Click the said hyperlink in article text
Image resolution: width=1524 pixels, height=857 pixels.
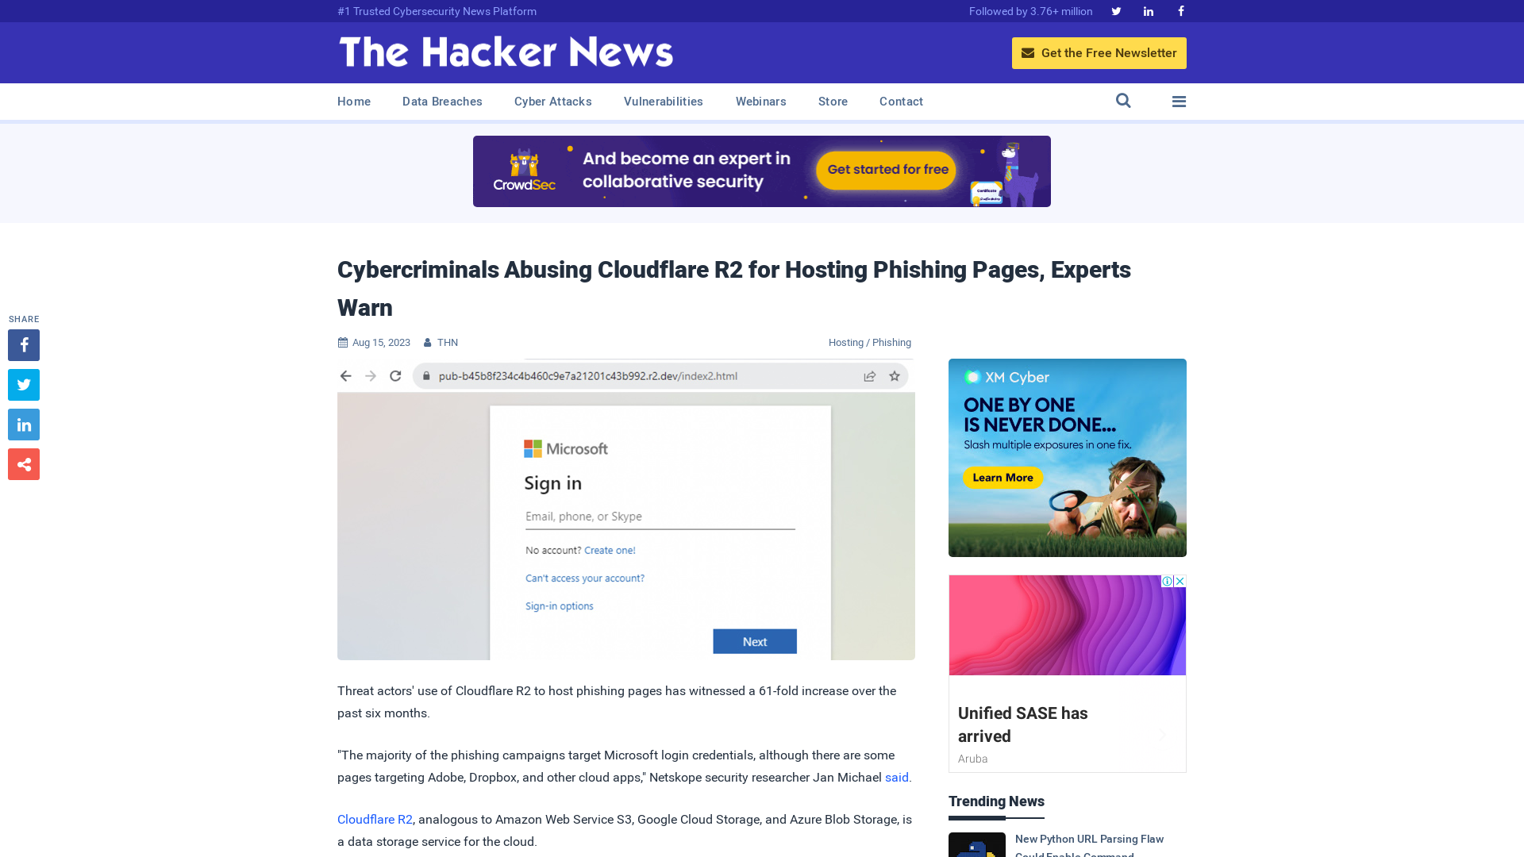click(896, 776)
